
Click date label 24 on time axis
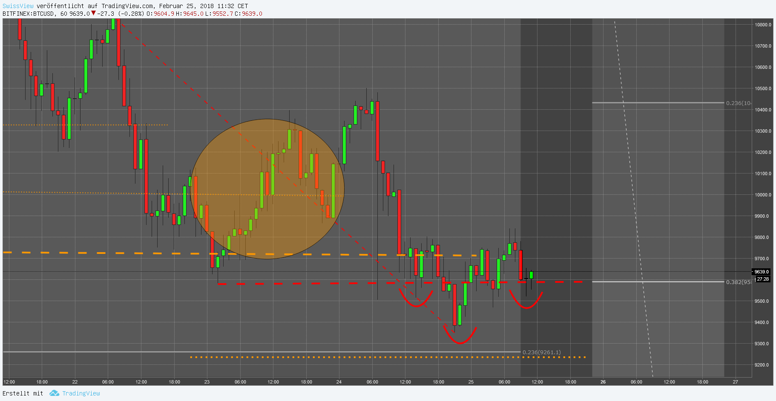point(339,382)
